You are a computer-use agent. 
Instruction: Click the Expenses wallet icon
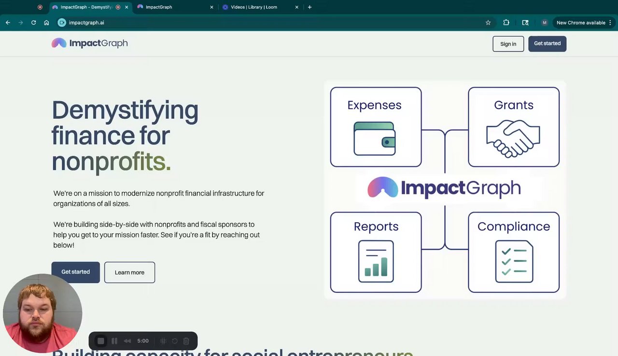375,139
